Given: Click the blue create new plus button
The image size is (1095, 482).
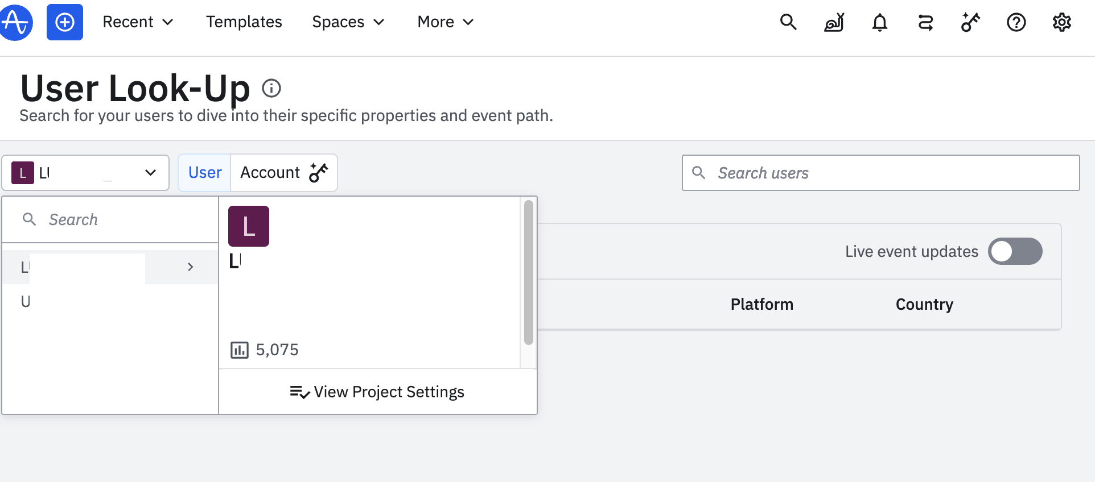Looking at the screenshot, I should [65, 22].
